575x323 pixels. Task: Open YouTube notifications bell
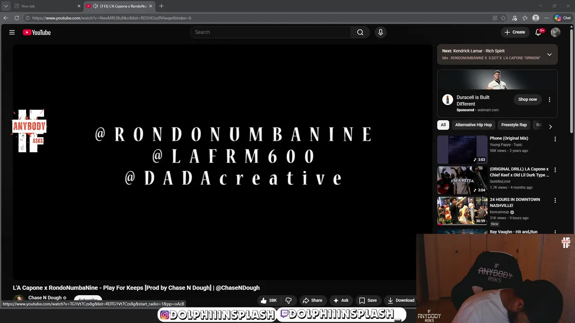[x=538, y=32]
